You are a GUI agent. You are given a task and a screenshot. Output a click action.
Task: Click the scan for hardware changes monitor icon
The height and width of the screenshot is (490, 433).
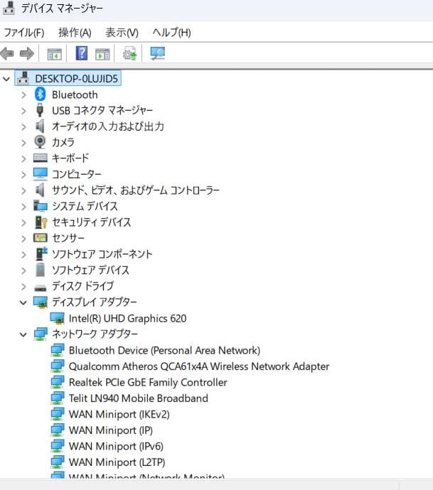pyautogui.click(x=157, y=54)
